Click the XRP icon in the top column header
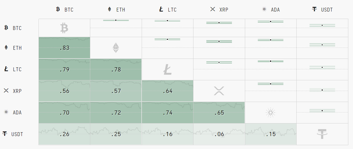 point(212,9)
